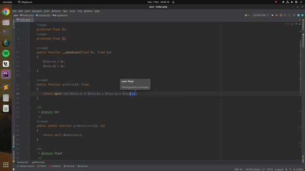The width and height of the screenshot is (305, 171).
Task: Go to next highlighted error arrow
Action: pyautogui.click(x=300, y=24)
